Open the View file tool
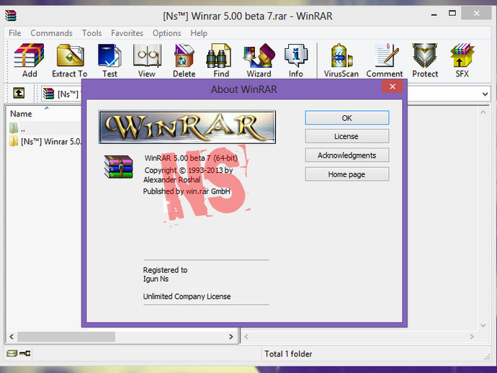This screenshot has height=373, width=497. [147, 60]
